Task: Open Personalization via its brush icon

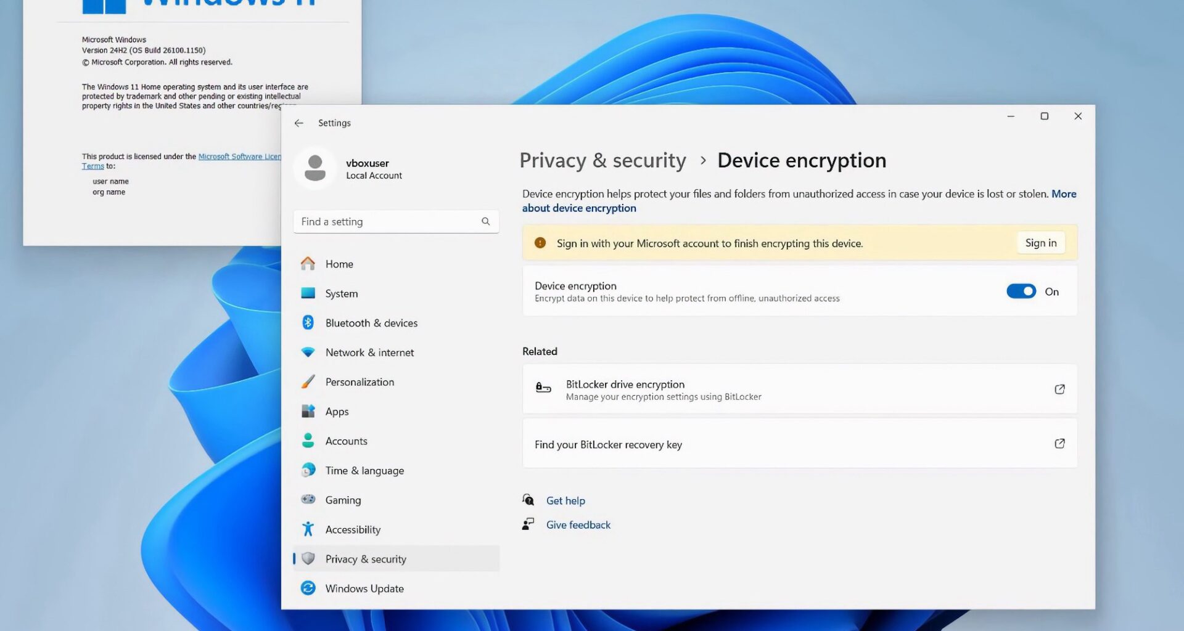Action: pos(308,381)
